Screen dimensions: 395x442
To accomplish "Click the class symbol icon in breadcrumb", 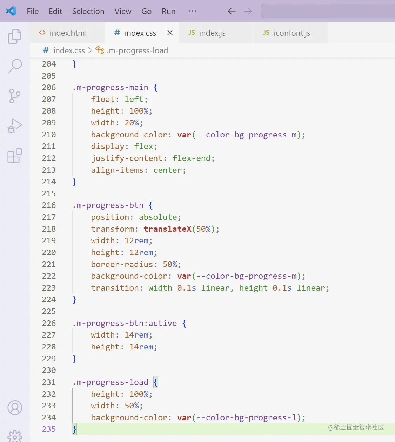I will point(100,50).
